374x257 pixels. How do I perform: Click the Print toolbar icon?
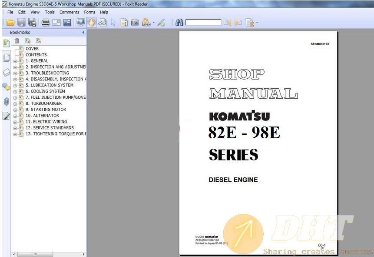46,23
